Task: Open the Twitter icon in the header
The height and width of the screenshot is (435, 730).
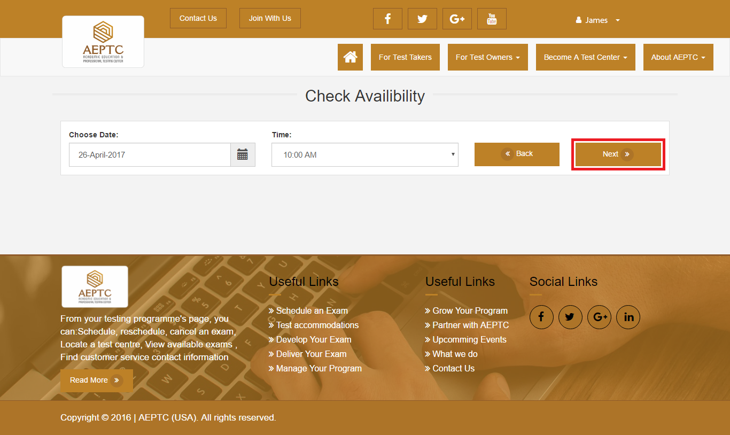Action: 422,19
